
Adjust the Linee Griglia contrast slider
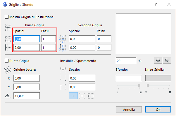click(148, 86)
